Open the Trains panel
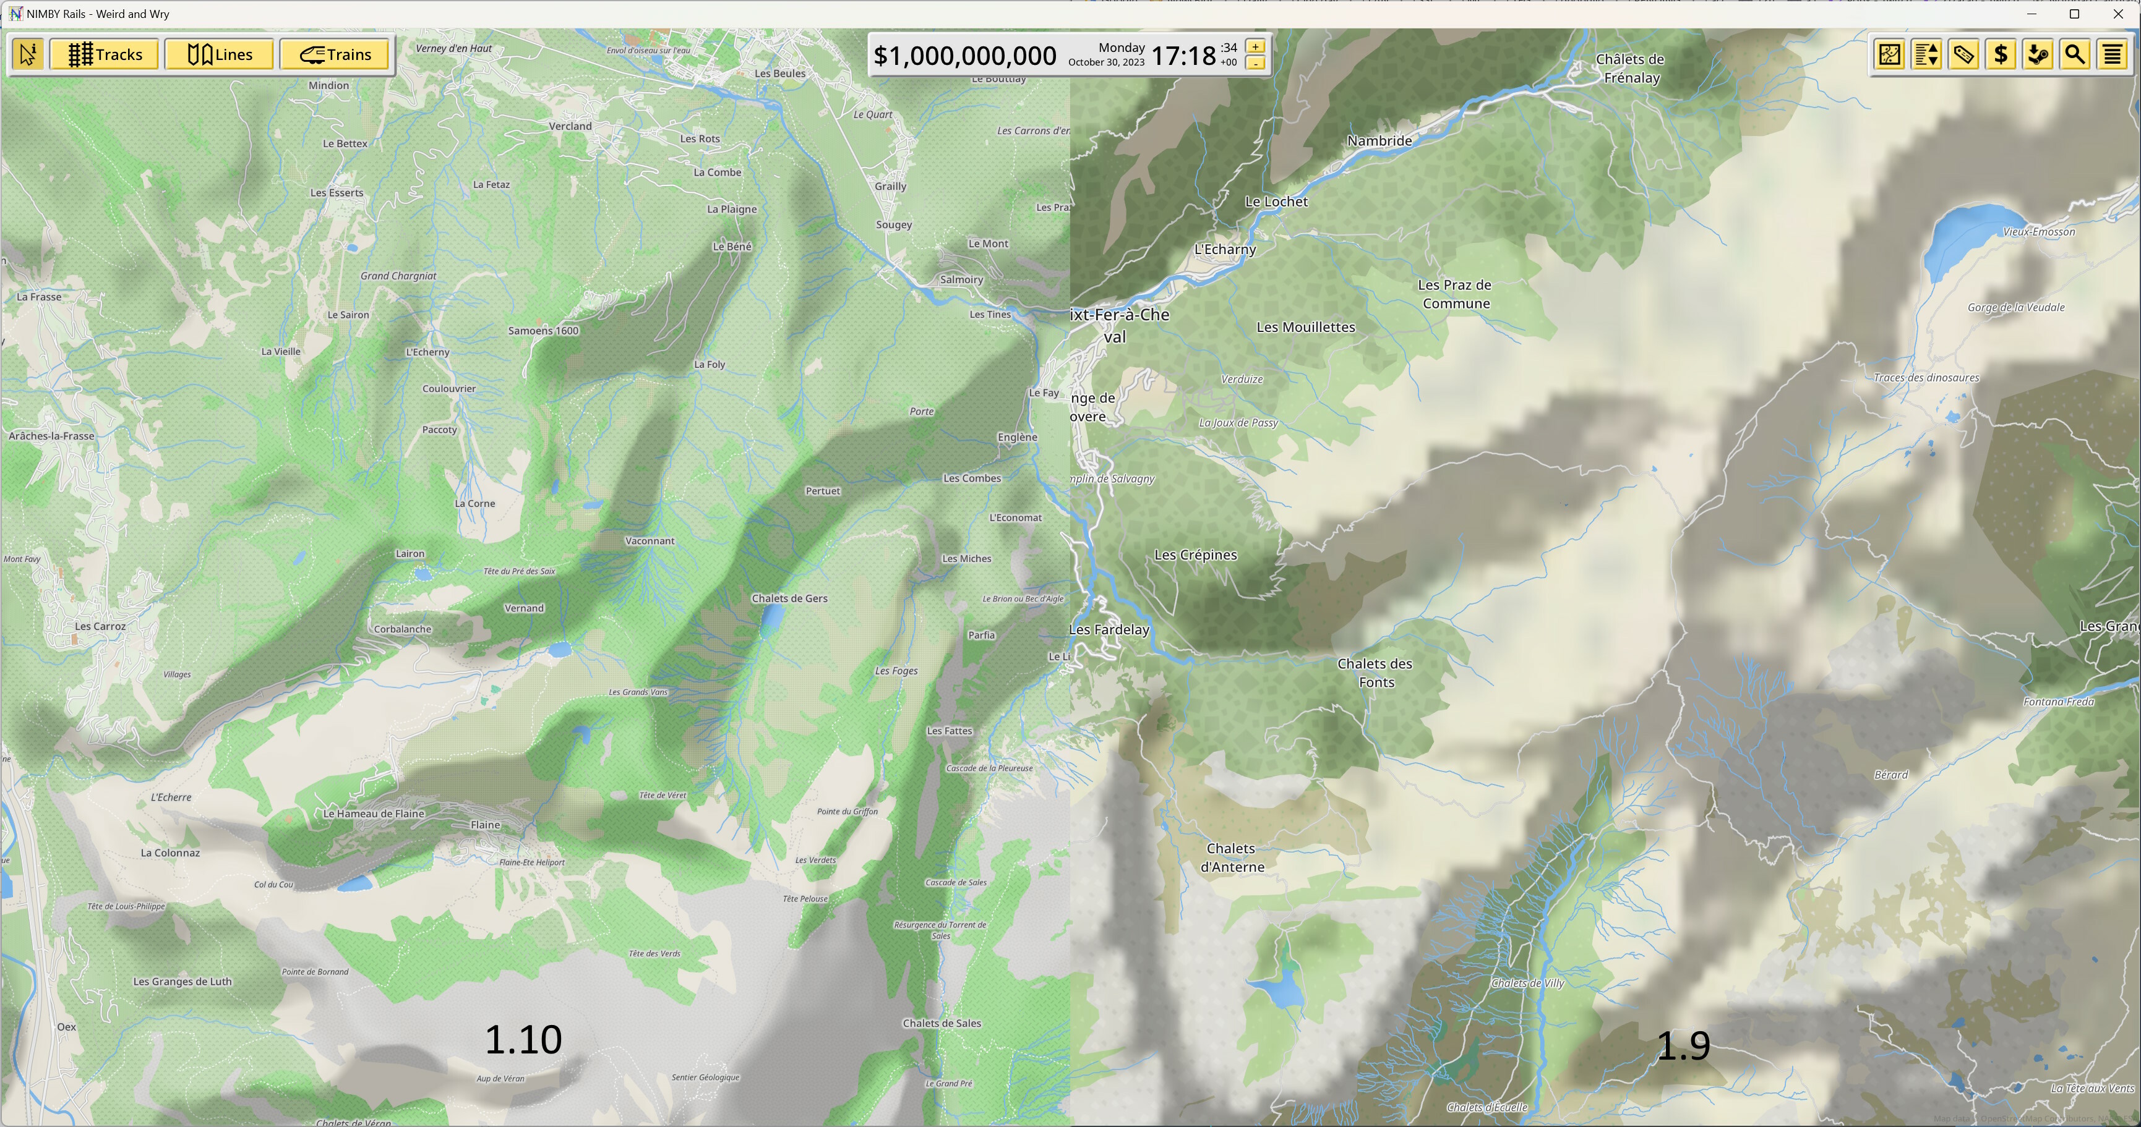The image size is (2141, 1127). click(335, 55)
